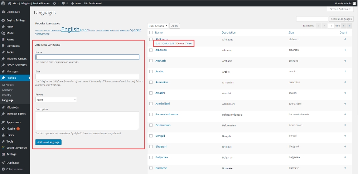
Task: Click the WordPress logo icon in the admin bar
Action: click(3, 3)
